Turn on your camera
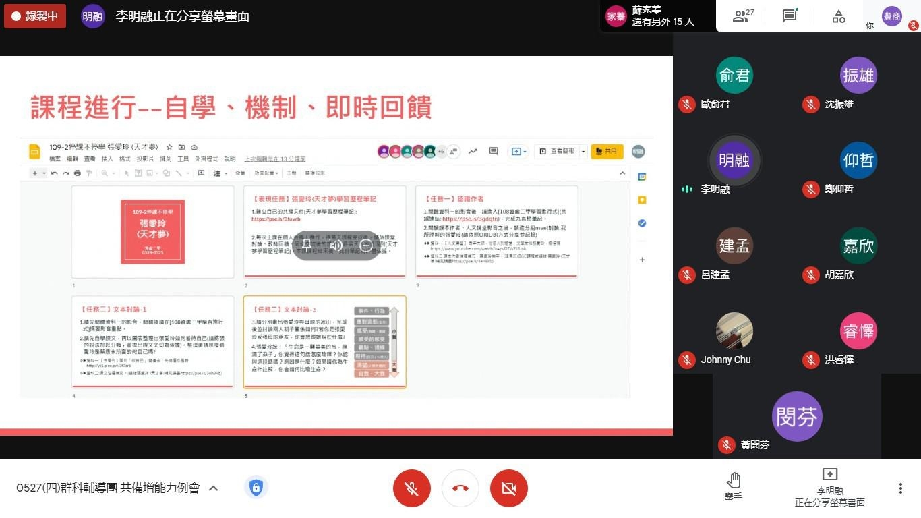The width and height of the screenshot is (921, 518). click(509, 488)
